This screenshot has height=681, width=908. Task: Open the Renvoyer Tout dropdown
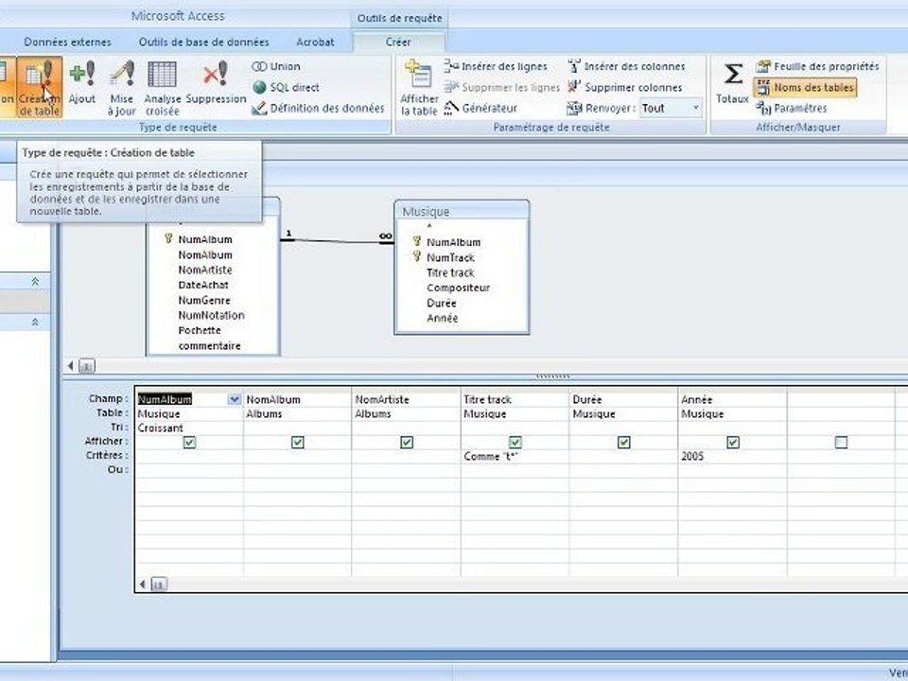coord(696,108)
